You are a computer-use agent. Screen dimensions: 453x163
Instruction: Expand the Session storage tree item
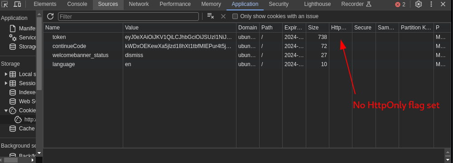(x=6, y=83)
